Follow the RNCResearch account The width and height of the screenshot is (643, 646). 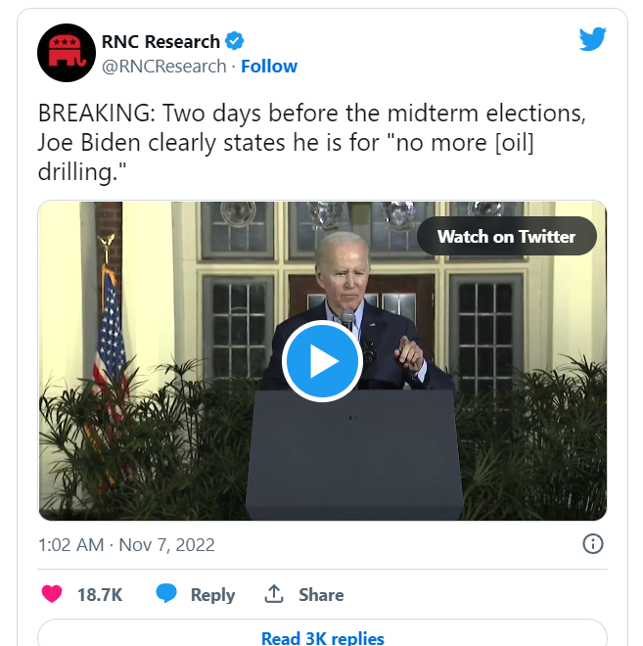(269, 67)
